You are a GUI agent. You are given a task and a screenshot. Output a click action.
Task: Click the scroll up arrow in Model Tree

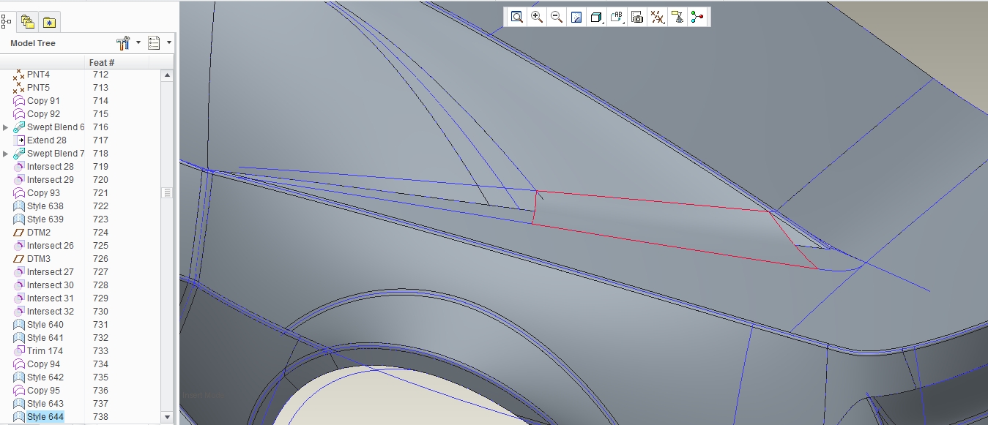168,75
